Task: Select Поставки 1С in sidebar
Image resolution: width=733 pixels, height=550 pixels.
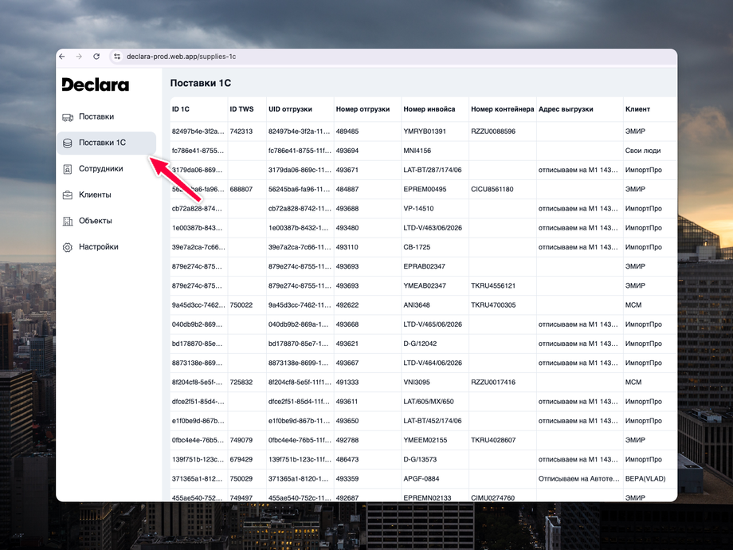Action: click(x=106, y=143)
